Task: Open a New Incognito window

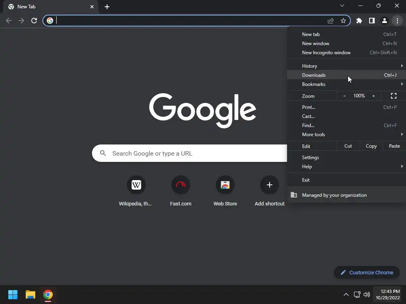Action: [347, 53]
